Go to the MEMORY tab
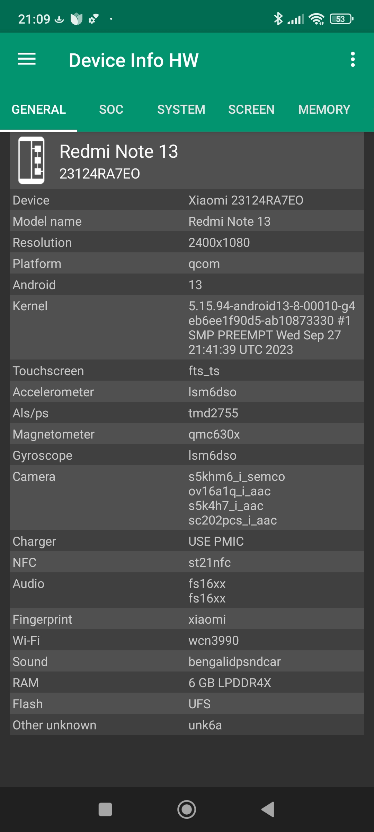 click(x=324, y=110)
